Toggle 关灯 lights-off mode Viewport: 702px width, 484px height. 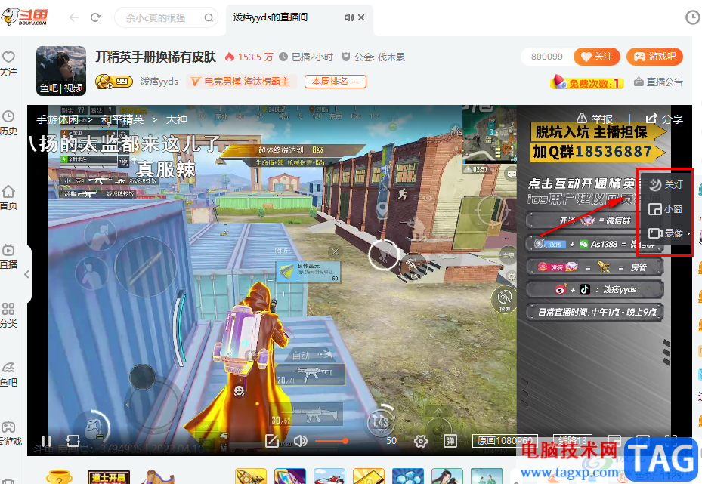[x=666, y=184]
